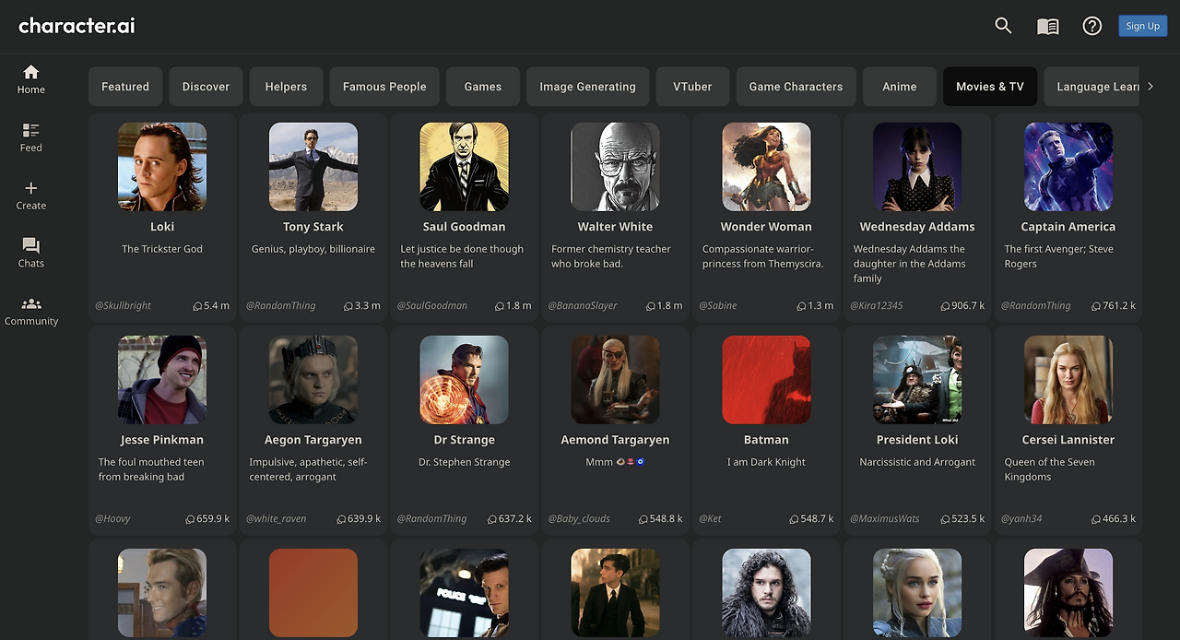The height and width of the screenshot is (640, 1180).
Task: Click Loki's 5.4 m chat count
Action: [211, 305]
